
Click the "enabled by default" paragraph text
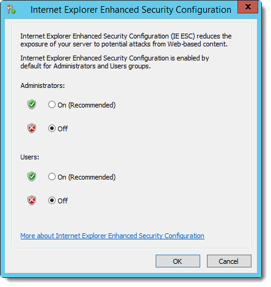tap(115, 62)
